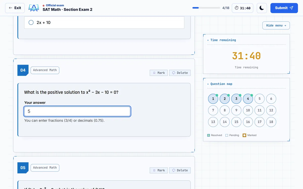Click the Official exam label
Screen dimensions: 303x189
tap(55, 5)
